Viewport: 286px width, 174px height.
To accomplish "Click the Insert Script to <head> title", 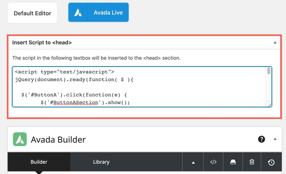I will [42, 43].
